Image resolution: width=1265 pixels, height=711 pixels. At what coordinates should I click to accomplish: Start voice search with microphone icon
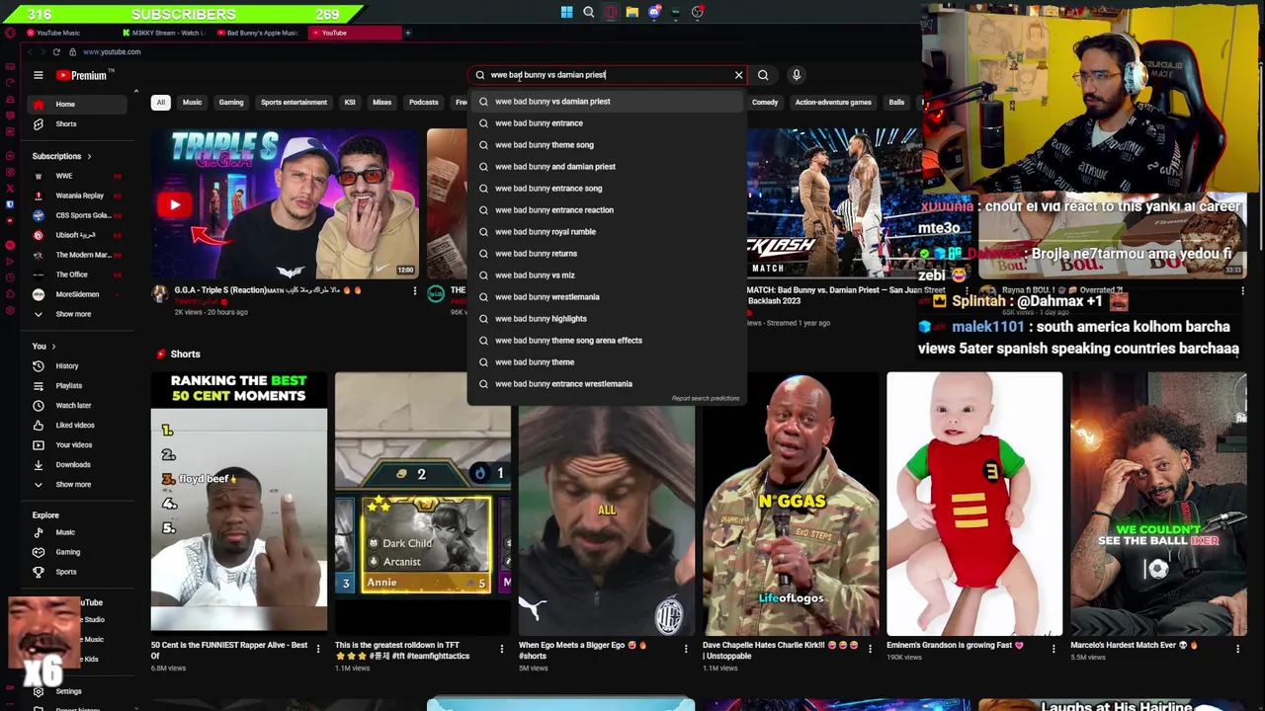point(796,75)
